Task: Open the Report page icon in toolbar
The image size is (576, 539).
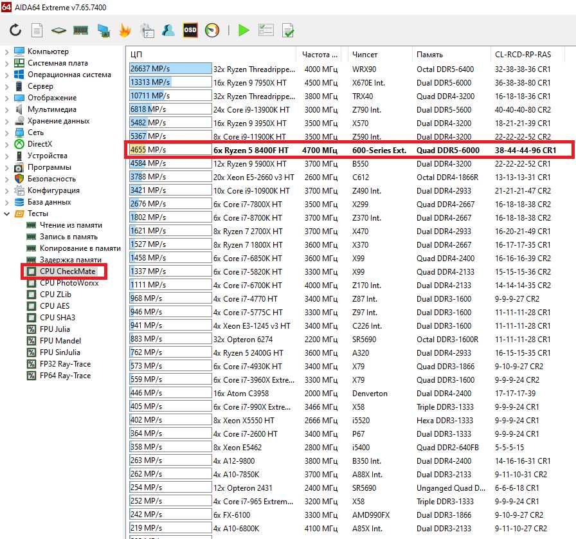Action: tap(37, 30)
